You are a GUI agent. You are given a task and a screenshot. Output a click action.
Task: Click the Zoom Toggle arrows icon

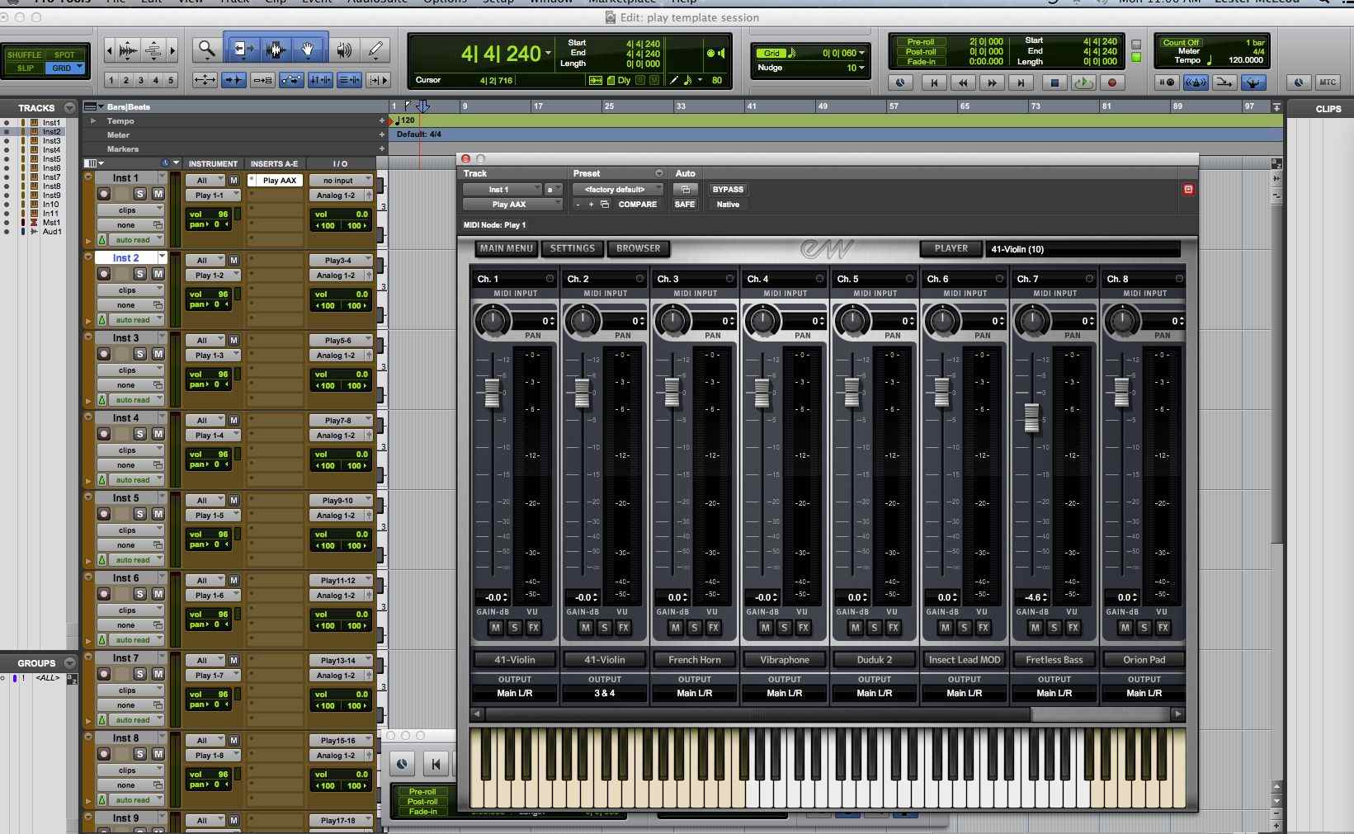[205, 80]
